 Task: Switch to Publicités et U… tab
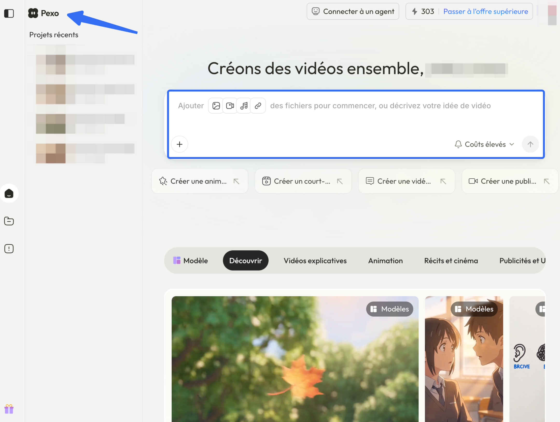click(x=522, y=260)
